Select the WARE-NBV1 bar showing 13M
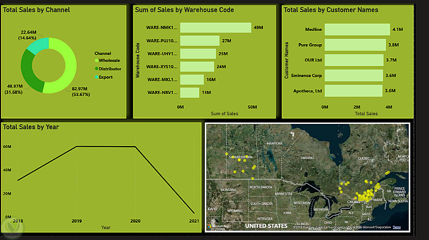This screenshot has height=240, width=429. tap(190, 92)
